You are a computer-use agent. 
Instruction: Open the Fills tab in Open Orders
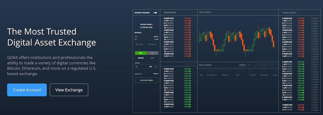249,65
